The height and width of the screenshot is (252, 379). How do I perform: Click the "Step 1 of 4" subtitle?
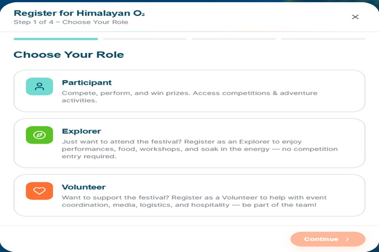71,22
